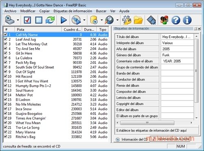The width and height of the screenshot is (204, 151).
Task: Sort by the # column header
Action: point(9,29)
